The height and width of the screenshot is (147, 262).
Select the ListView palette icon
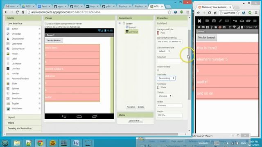tap(8, 69)
